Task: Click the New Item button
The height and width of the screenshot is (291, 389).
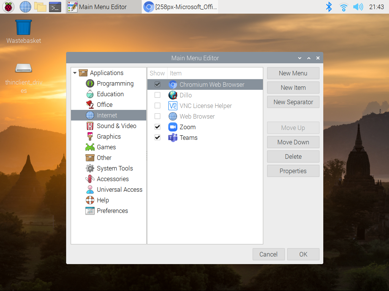Action: coord(293,88)
